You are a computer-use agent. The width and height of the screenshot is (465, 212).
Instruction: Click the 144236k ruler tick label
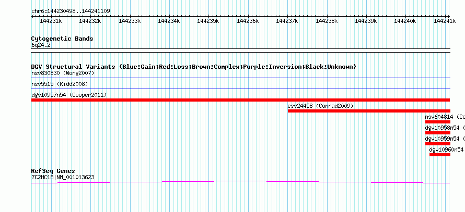[x=248, y=21]
